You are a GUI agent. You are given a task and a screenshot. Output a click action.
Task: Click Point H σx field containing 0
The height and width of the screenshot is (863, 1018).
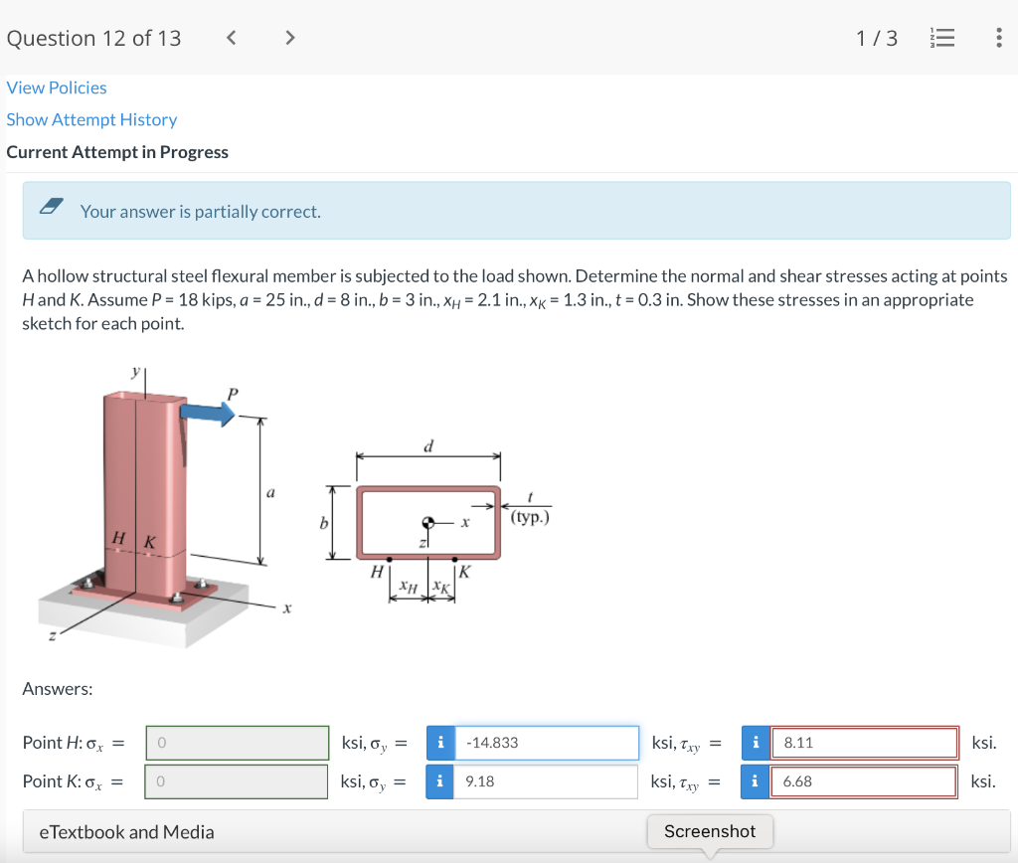tap(238, 743)
